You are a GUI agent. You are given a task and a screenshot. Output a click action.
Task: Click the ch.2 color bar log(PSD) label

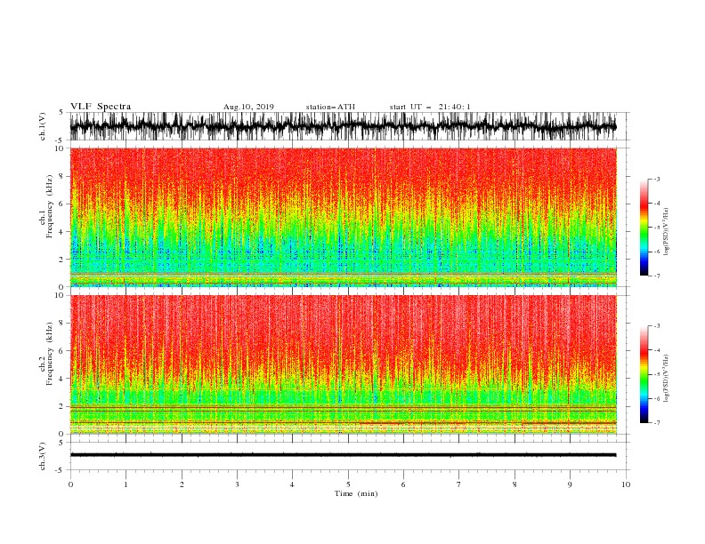pyautogui.click(x=667, y=379)
